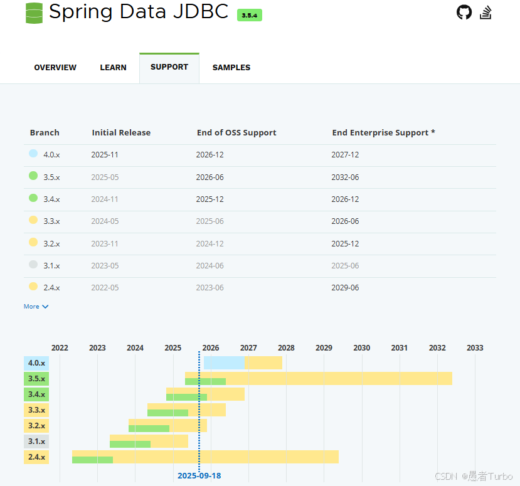
Task: Switch to the OVERVIEW tab
Action: pos(55,67)
